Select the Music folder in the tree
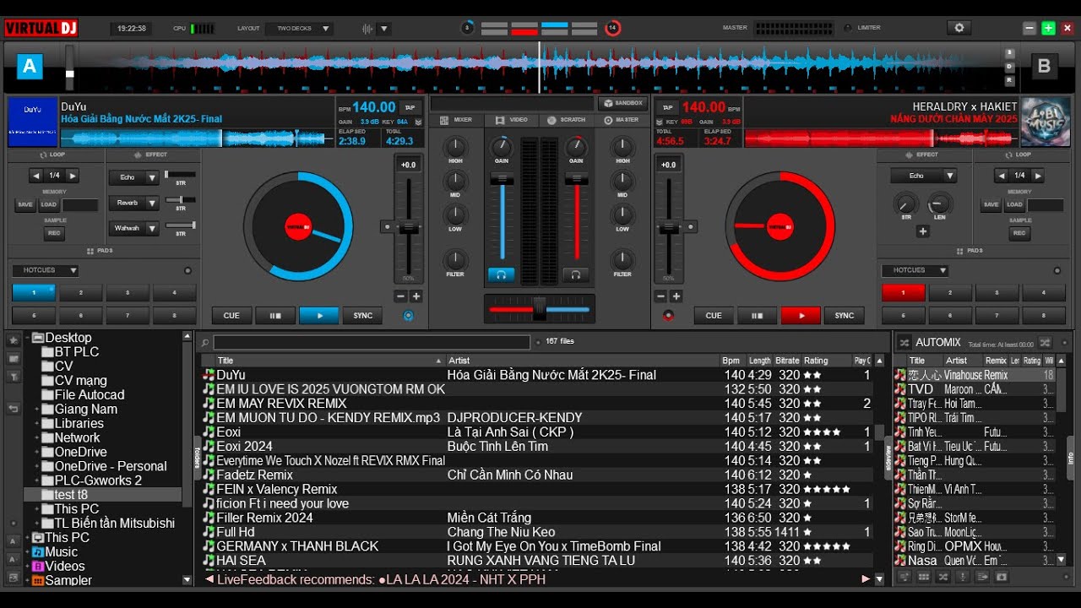The height and width of the screenshot is (608, 1081). pyautogui.click(x=61, y=552)
